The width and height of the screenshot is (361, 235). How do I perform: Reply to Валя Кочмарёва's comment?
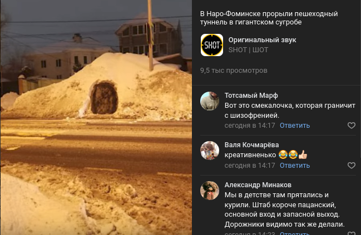pyautogui.click(x=295, y=166)
